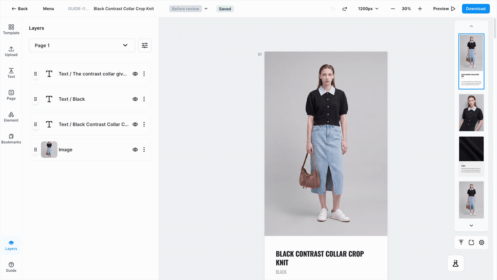Select the first page thumbnail
497x280 pixels.
[x=471, y=61]
